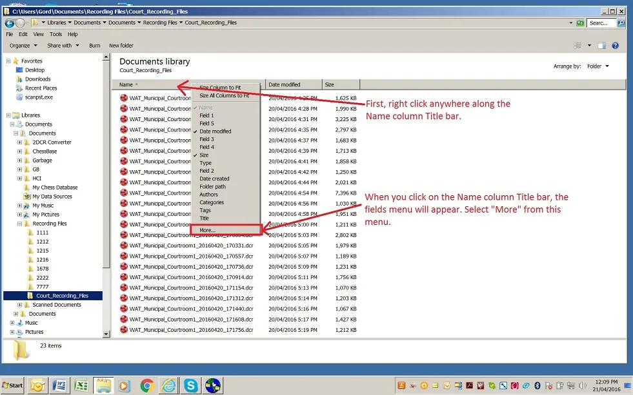Expand the Scanned Documents folder
Screen dimensions: 633x395
click(x=19, y=305)
